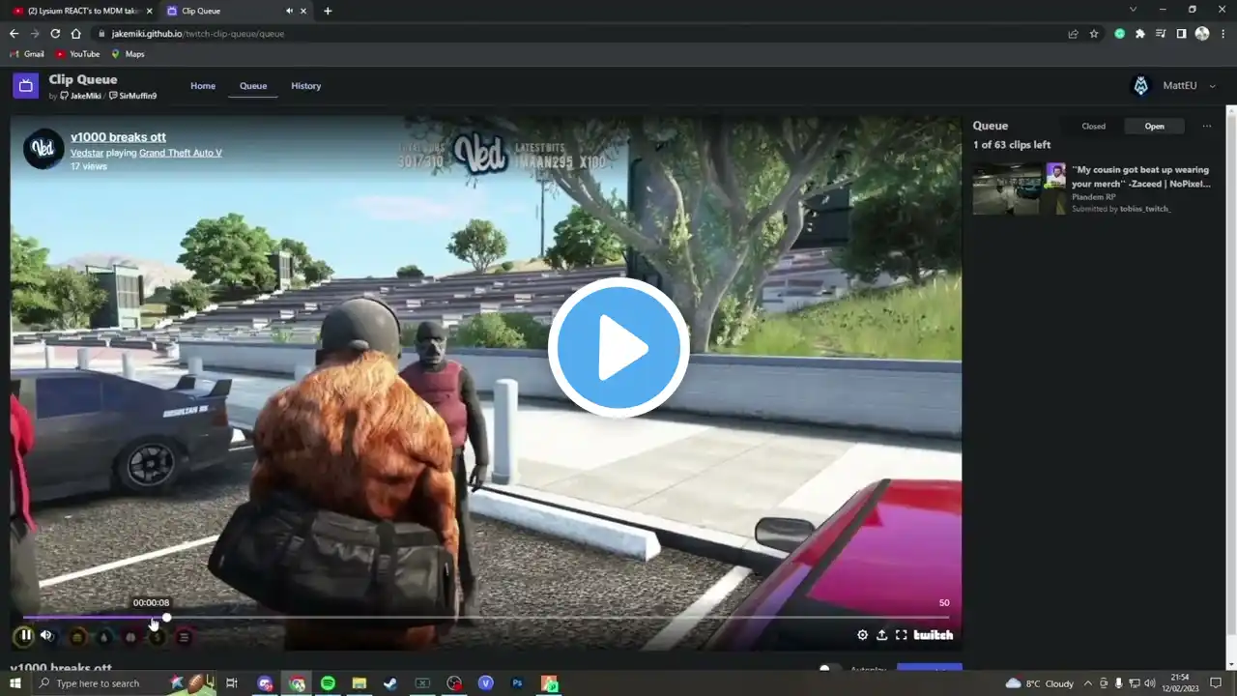Mute the clip using the volume icon
The width and height of the screenshot is (1237, 696).
click(x=46, y=636)
